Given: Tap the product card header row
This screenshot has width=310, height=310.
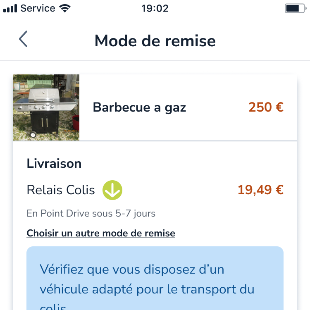Looking at the screenshot, I should [x=155, y=107].
